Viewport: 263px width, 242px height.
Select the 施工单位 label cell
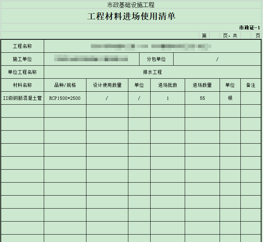[x=22, y=59]
